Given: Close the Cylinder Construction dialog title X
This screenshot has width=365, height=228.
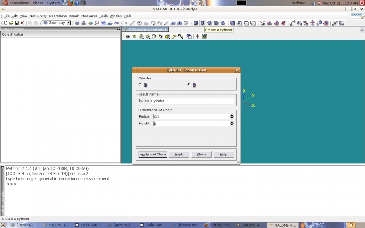Looking at the screenshot, I should (237, 70).
